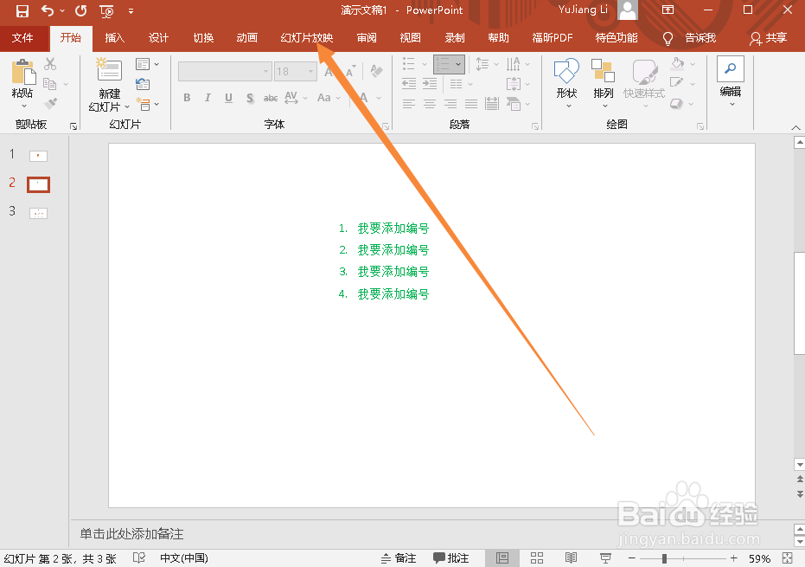Start Slide Show from status bar icon
The image size is (805, 567).
[605, 558]
